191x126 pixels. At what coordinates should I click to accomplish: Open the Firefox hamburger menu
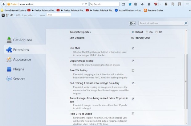point(187,4)
